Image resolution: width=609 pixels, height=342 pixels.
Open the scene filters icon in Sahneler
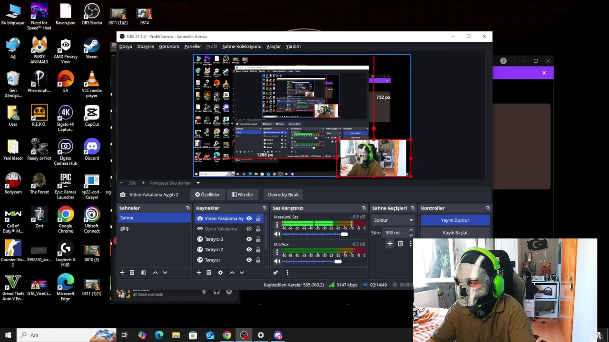[143, 273]
